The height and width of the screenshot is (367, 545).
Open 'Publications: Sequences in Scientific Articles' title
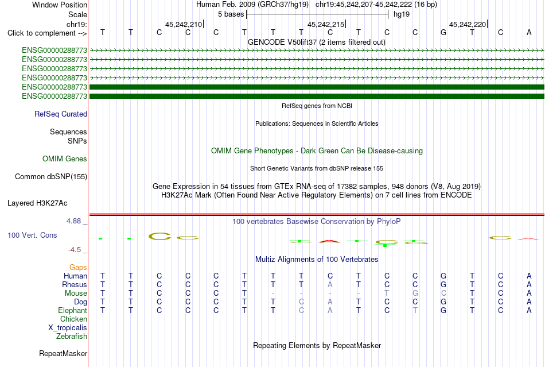(317, 123)
